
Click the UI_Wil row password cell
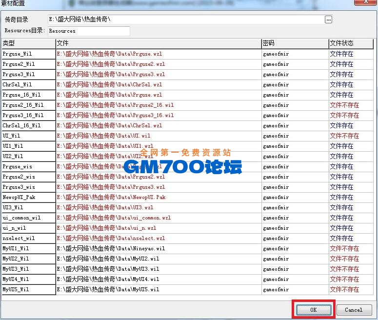click(x=294, y=136)
